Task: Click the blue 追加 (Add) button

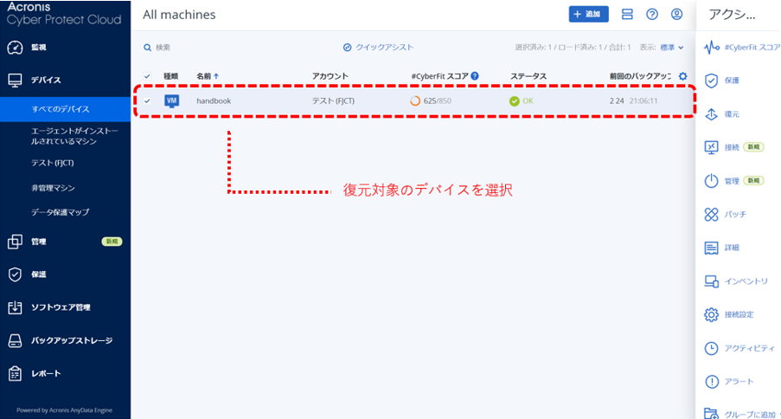Action: click(588, 15)
